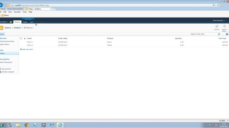
Task: Open Tags & Notes icon
Action: coord(224,26)
